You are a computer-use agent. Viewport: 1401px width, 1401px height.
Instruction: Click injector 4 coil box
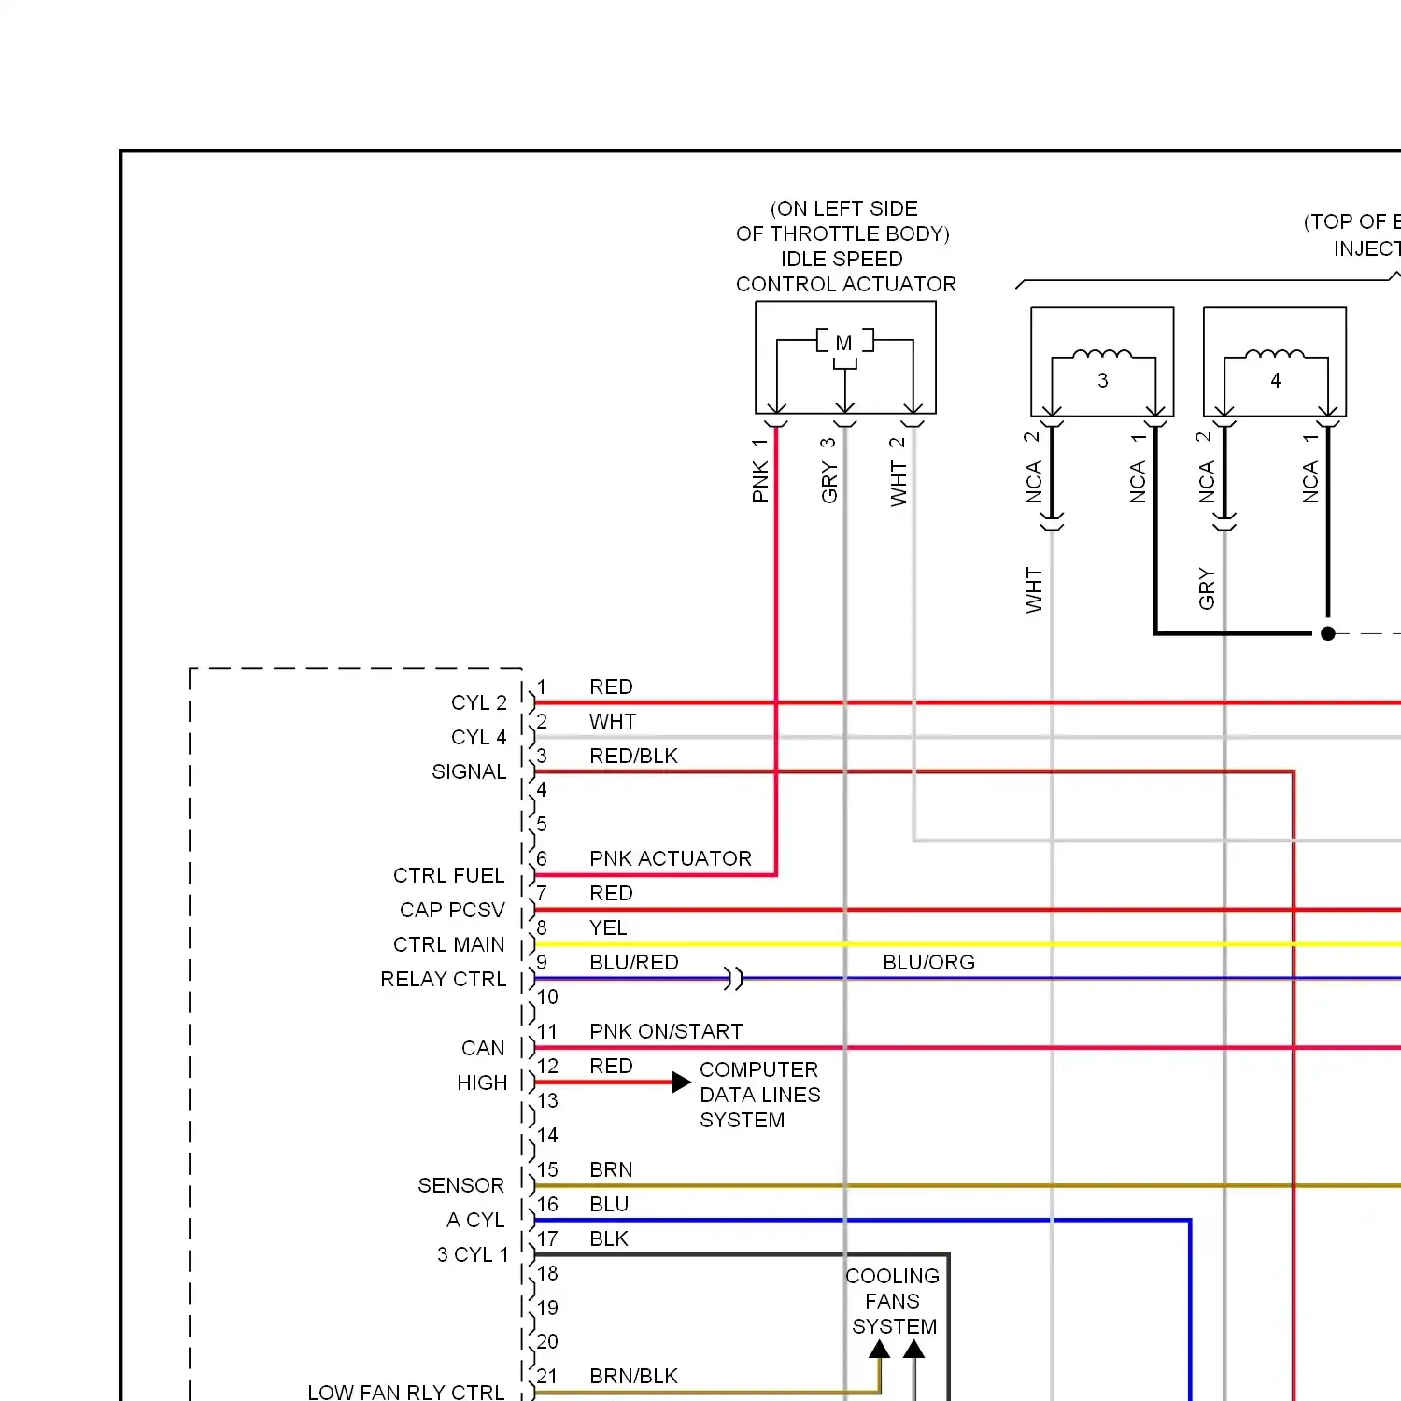click(1275, 361)
